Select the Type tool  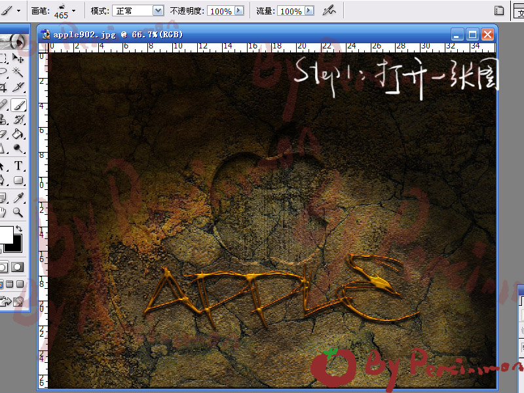click(x=18, y=166)
